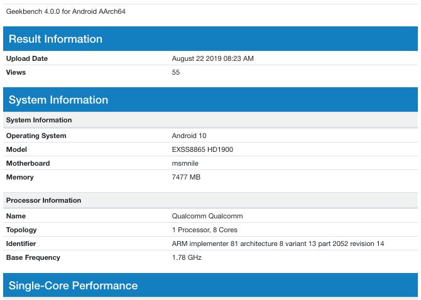Select the blue System Information section header
Screen dimensions: 421x300
(58, 100)
